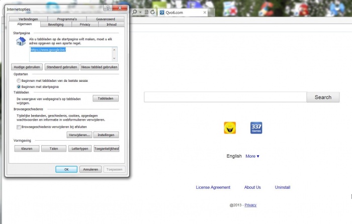Open the Kleuren button

coord(27,149)
